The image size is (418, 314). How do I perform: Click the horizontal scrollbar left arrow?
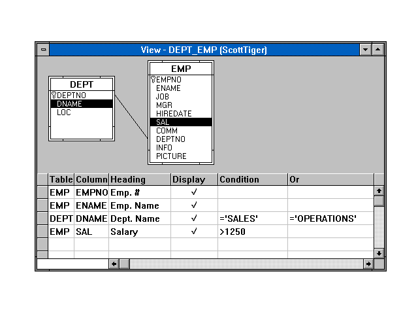point(114,264)
